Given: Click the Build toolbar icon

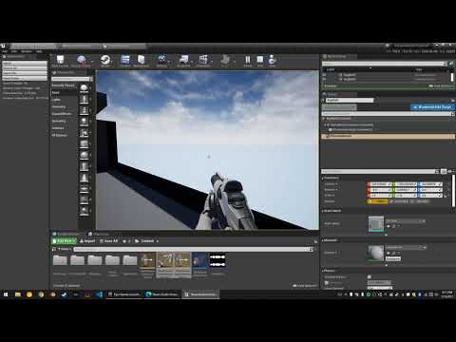Looking at the screenshot, I should (225, 60).
